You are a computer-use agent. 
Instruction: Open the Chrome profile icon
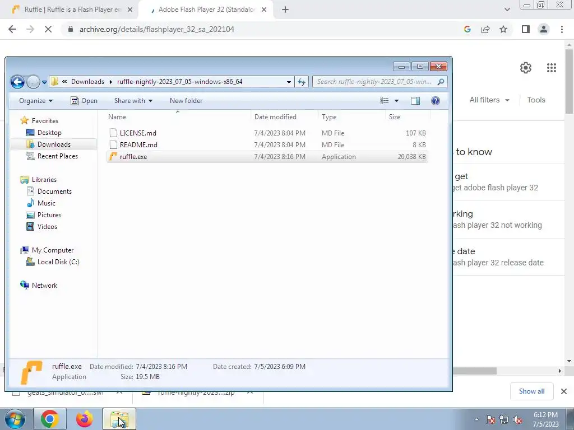pos(544,29)
